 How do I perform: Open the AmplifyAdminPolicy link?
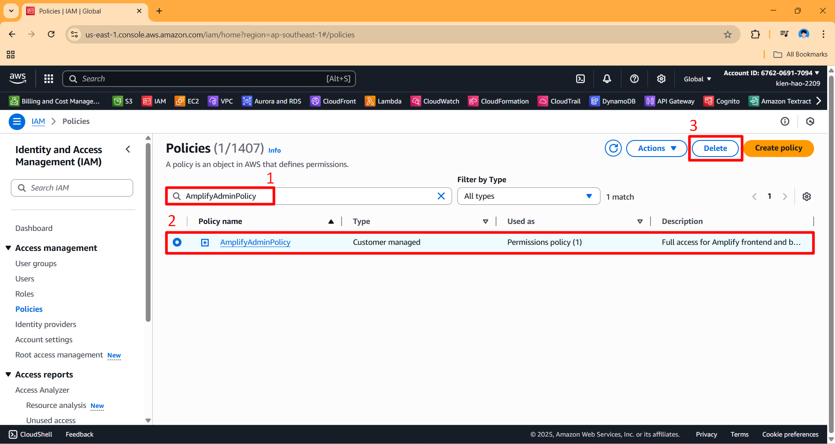(255, 242)
